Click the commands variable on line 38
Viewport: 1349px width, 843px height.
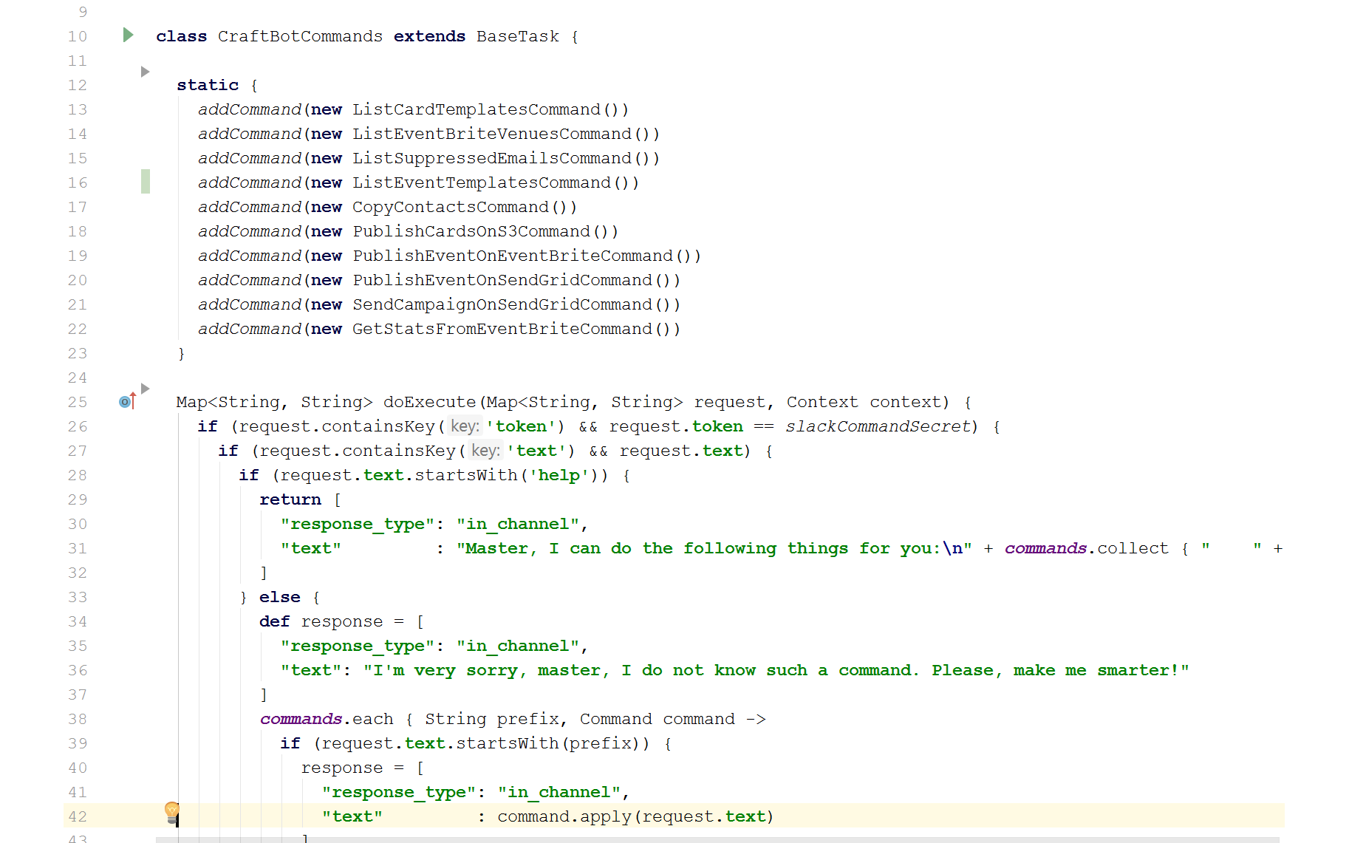point(300,718)
